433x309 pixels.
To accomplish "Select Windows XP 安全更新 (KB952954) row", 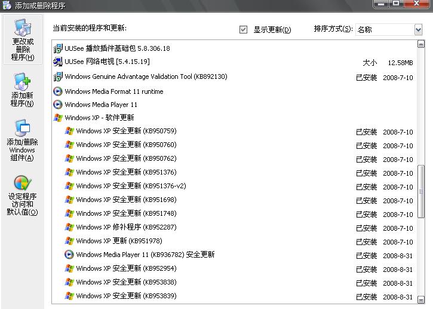I will pyautogui.click(x=234, y=268).
